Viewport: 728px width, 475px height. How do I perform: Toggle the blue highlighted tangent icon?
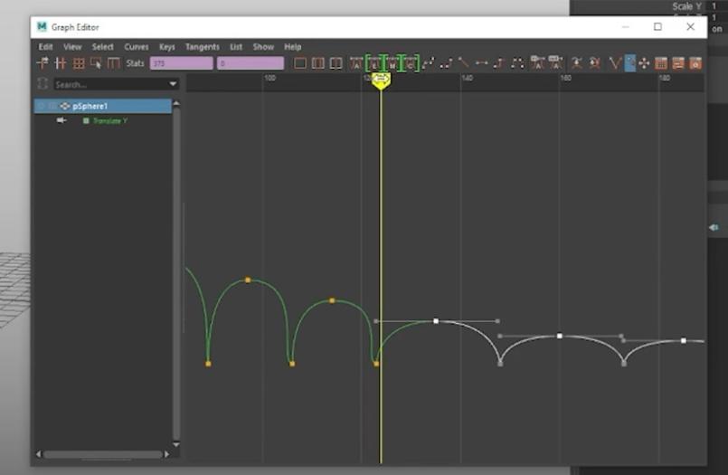[629, 63]
